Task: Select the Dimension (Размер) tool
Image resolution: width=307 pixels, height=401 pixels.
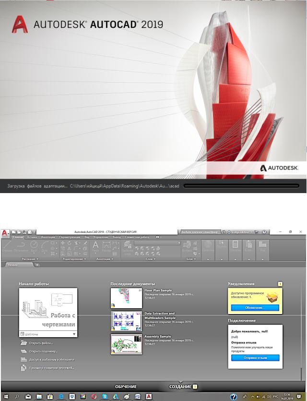Action: tap(106, 246)
